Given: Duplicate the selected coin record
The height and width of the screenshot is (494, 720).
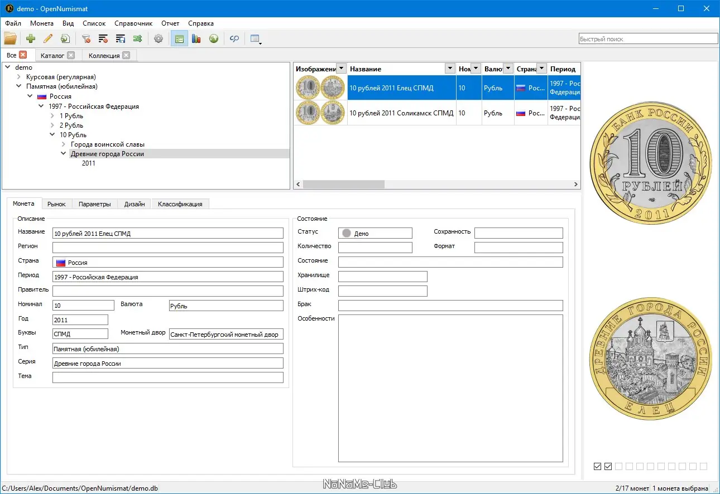Looking at the screenshot, I should pyautogui.click(x=65, y=39).
